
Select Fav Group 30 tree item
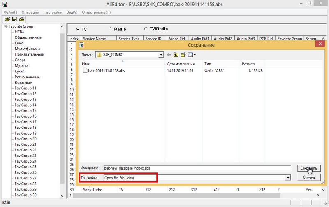(25, 195)
